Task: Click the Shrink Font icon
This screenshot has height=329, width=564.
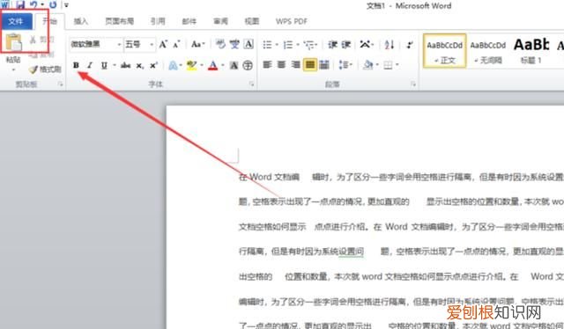Action: [176, 45]
